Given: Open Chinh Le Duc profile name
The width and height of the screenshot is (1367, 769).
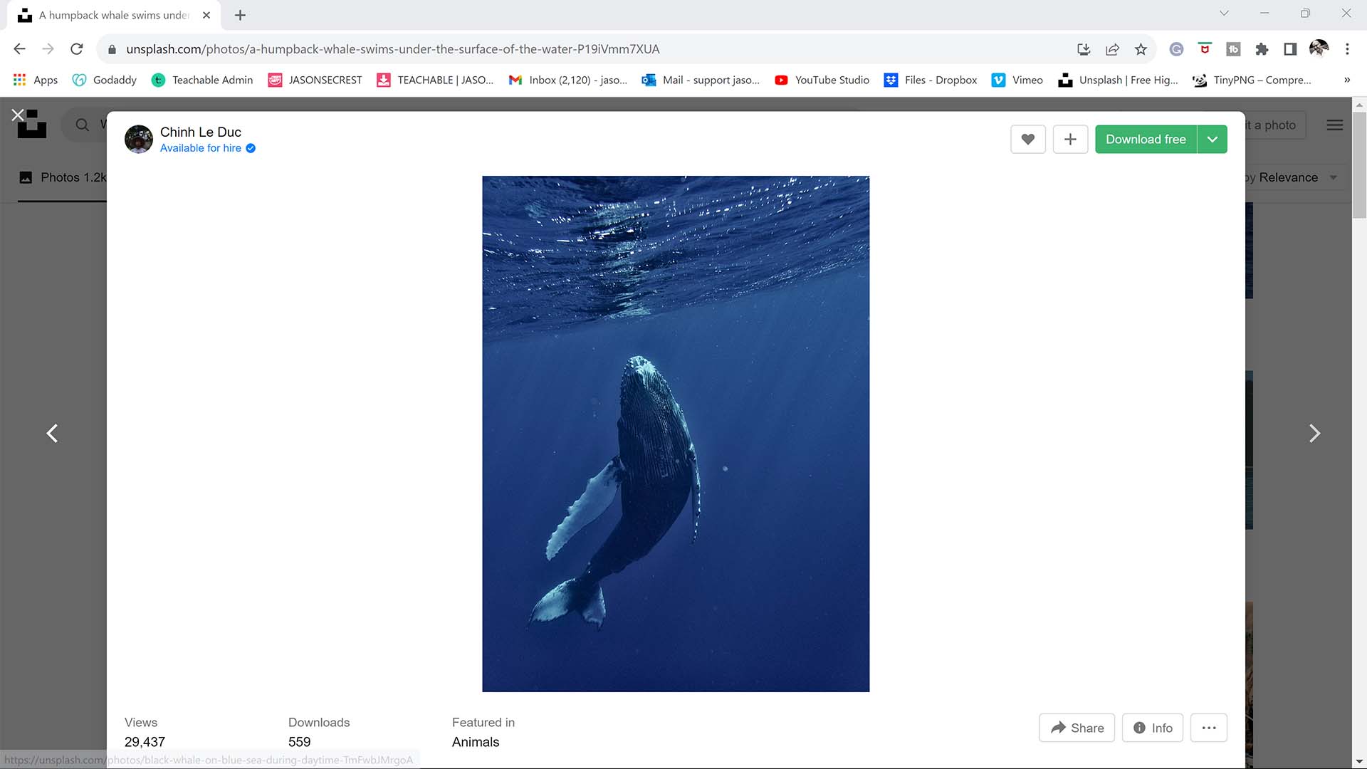Looking at the screenshot, I should [201, 132].
